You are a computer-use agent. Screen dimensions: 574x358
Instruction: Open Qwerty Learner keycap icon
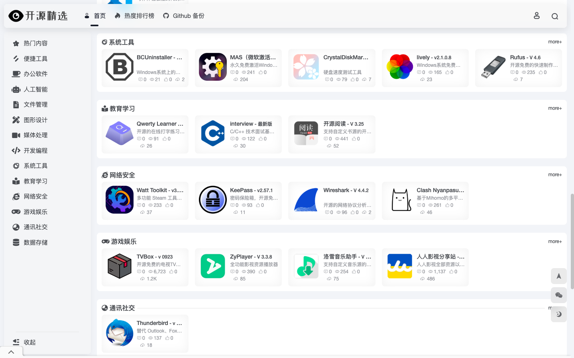click(x=120, y=133)
